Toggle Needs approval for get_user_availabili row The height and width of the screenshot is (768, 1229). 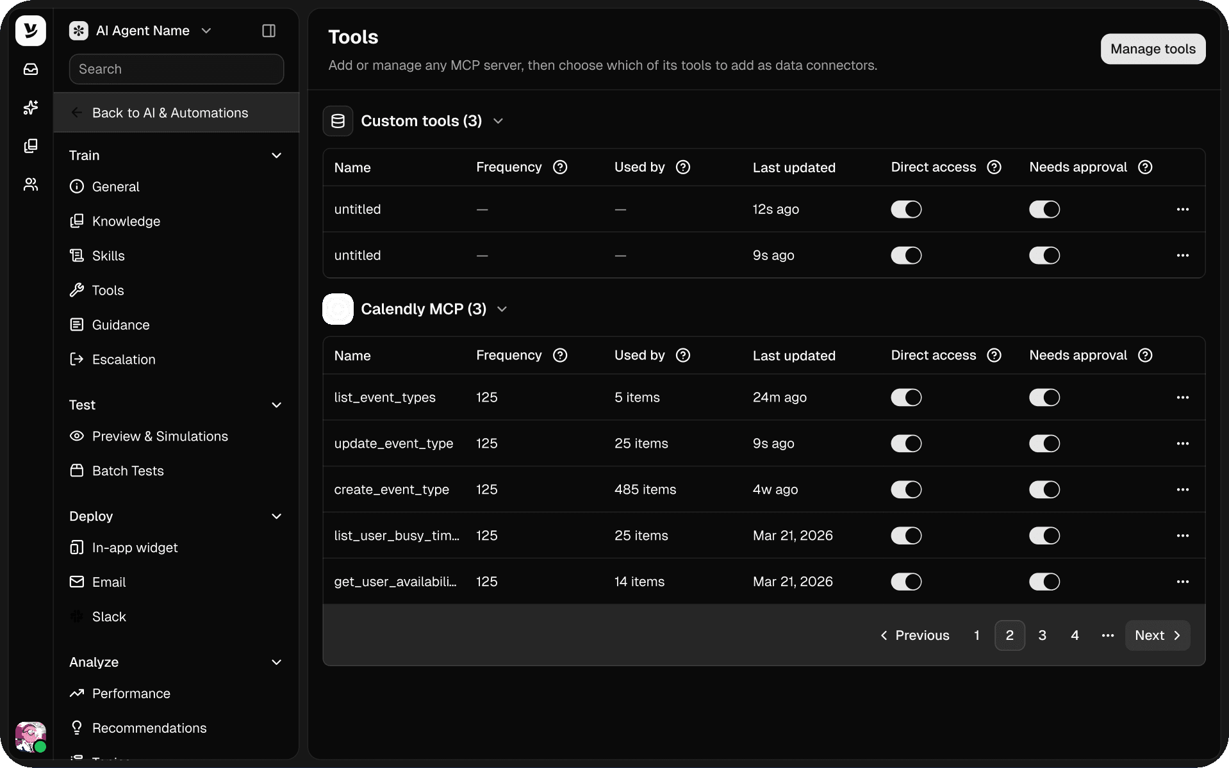(x=1044, y=582)
